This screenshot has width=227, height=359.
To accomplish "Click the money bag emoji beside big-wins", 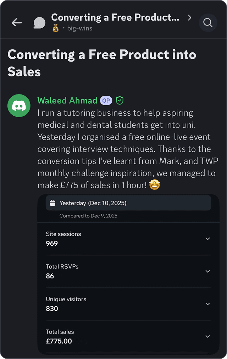I will click(55, 28).
